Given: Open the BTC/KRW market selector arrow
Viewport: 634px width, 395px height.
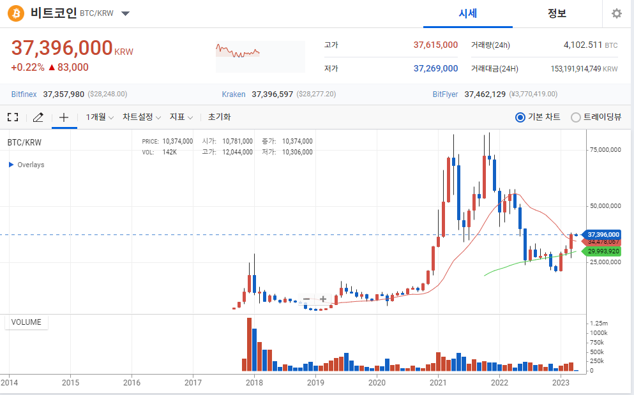Looking at the screenshot, I should coord(125,14).
